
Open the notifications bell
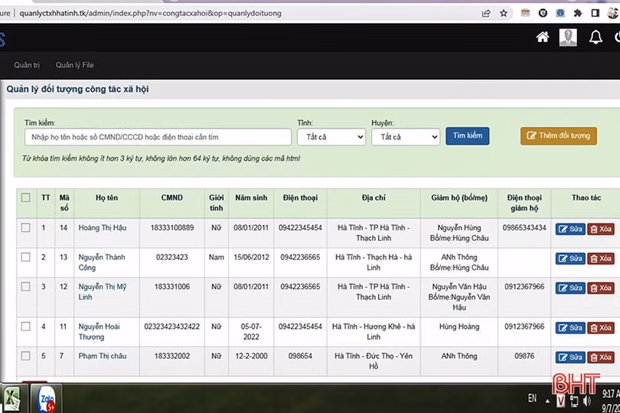click(x=596, y=37)
